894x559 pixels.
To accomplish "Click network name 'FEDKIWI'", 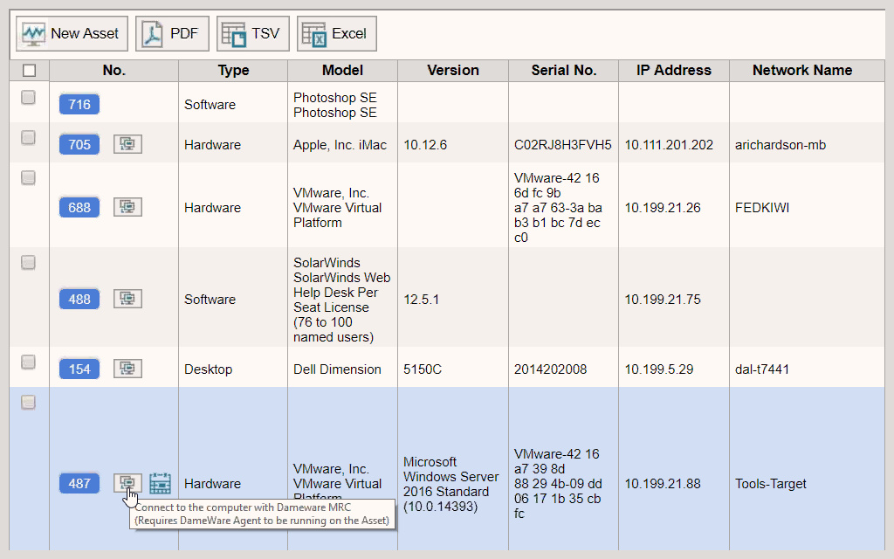I will [761, 208].
